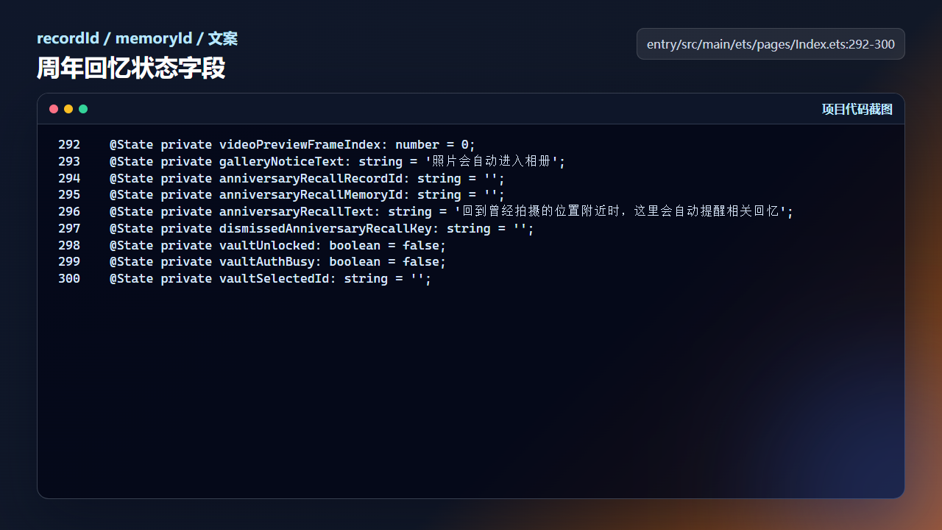The height and width of the screenshot is (530, 942).
Task: Click the anniversaryRecallText variable name
Action: coord(296,211)
